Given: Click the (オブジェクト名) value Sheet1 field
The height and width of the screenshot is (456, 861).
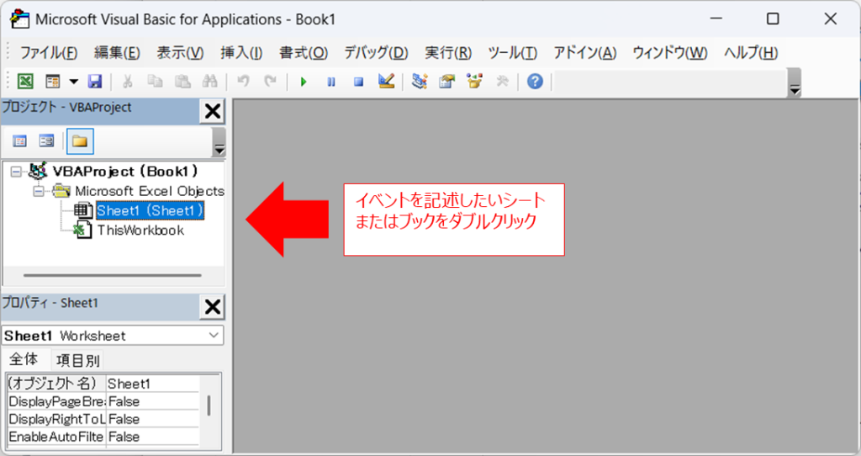Looking at the screenshot, I should coord(152,384).
